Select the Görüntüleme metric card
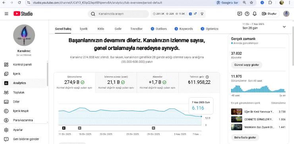Image resolution: width=294 pixels, height=144 pixels. point(74,83)
